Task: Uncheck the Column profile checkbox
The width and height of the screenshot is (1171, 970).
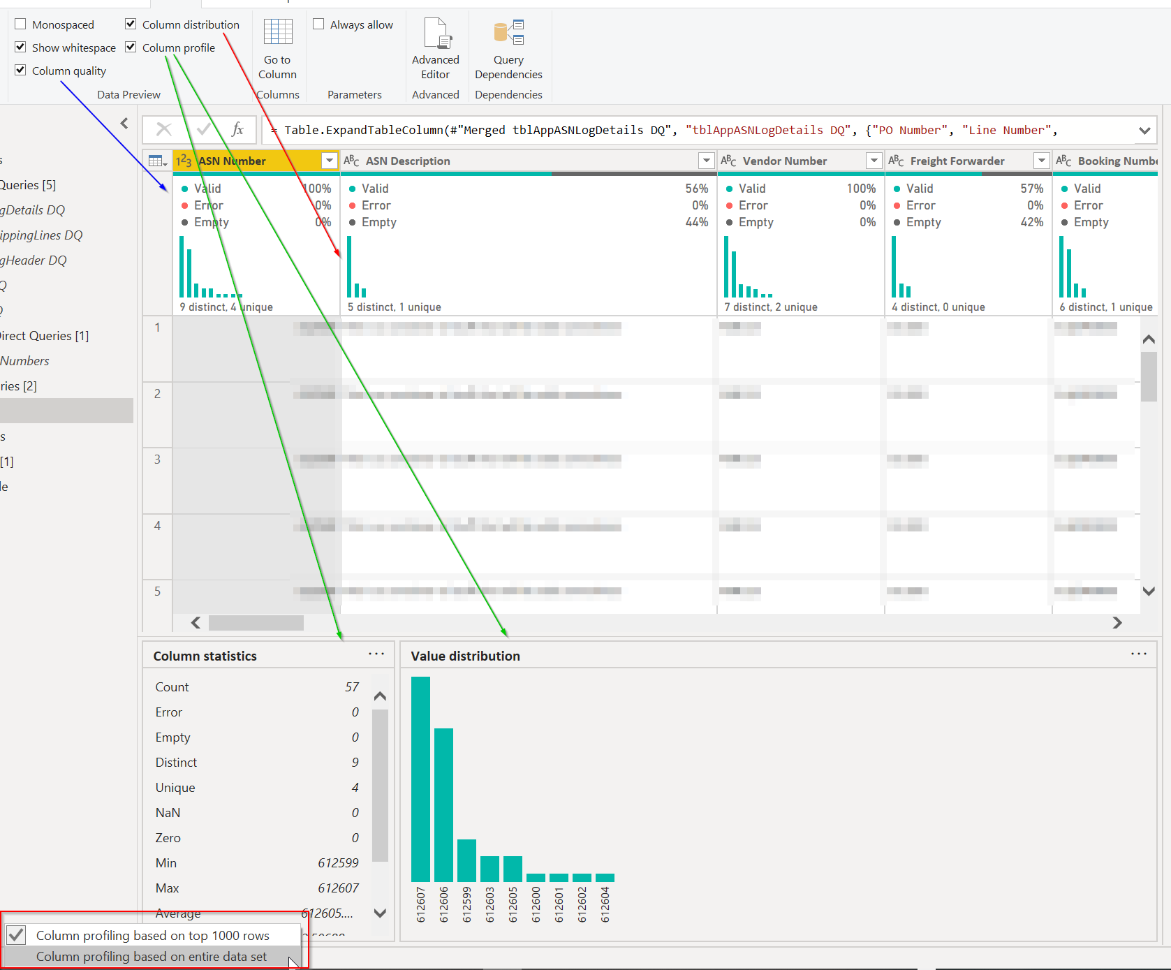Action: click(131, 47)
